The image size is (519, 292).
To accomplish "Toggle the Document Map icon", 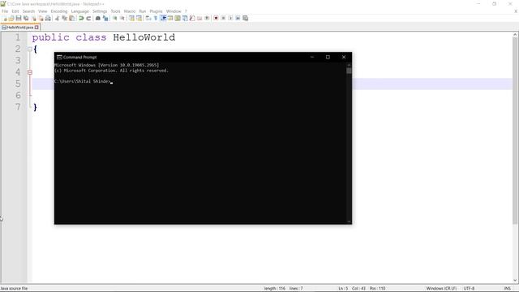I will [x=178, y=18].
